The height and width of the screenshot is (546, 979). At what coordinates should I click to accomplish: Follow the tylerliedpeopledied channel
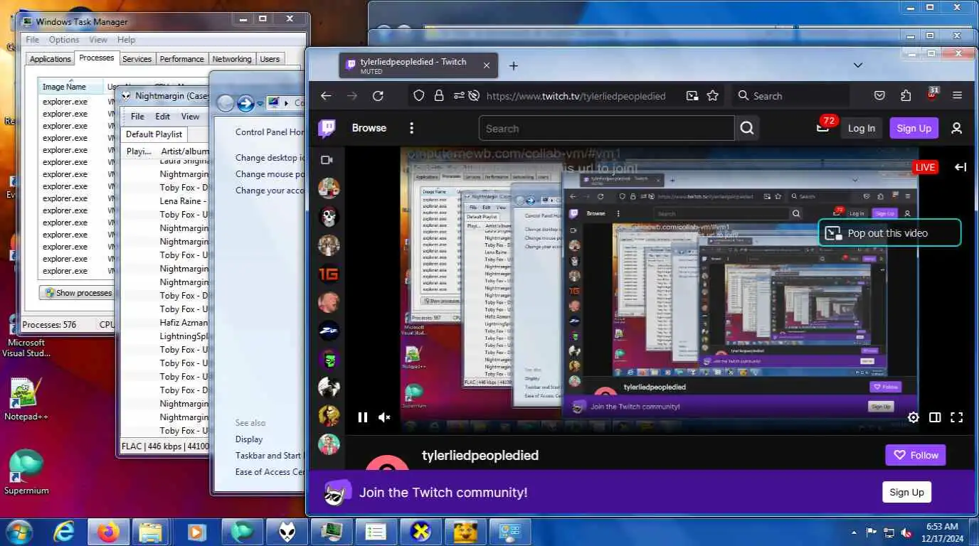916,455
